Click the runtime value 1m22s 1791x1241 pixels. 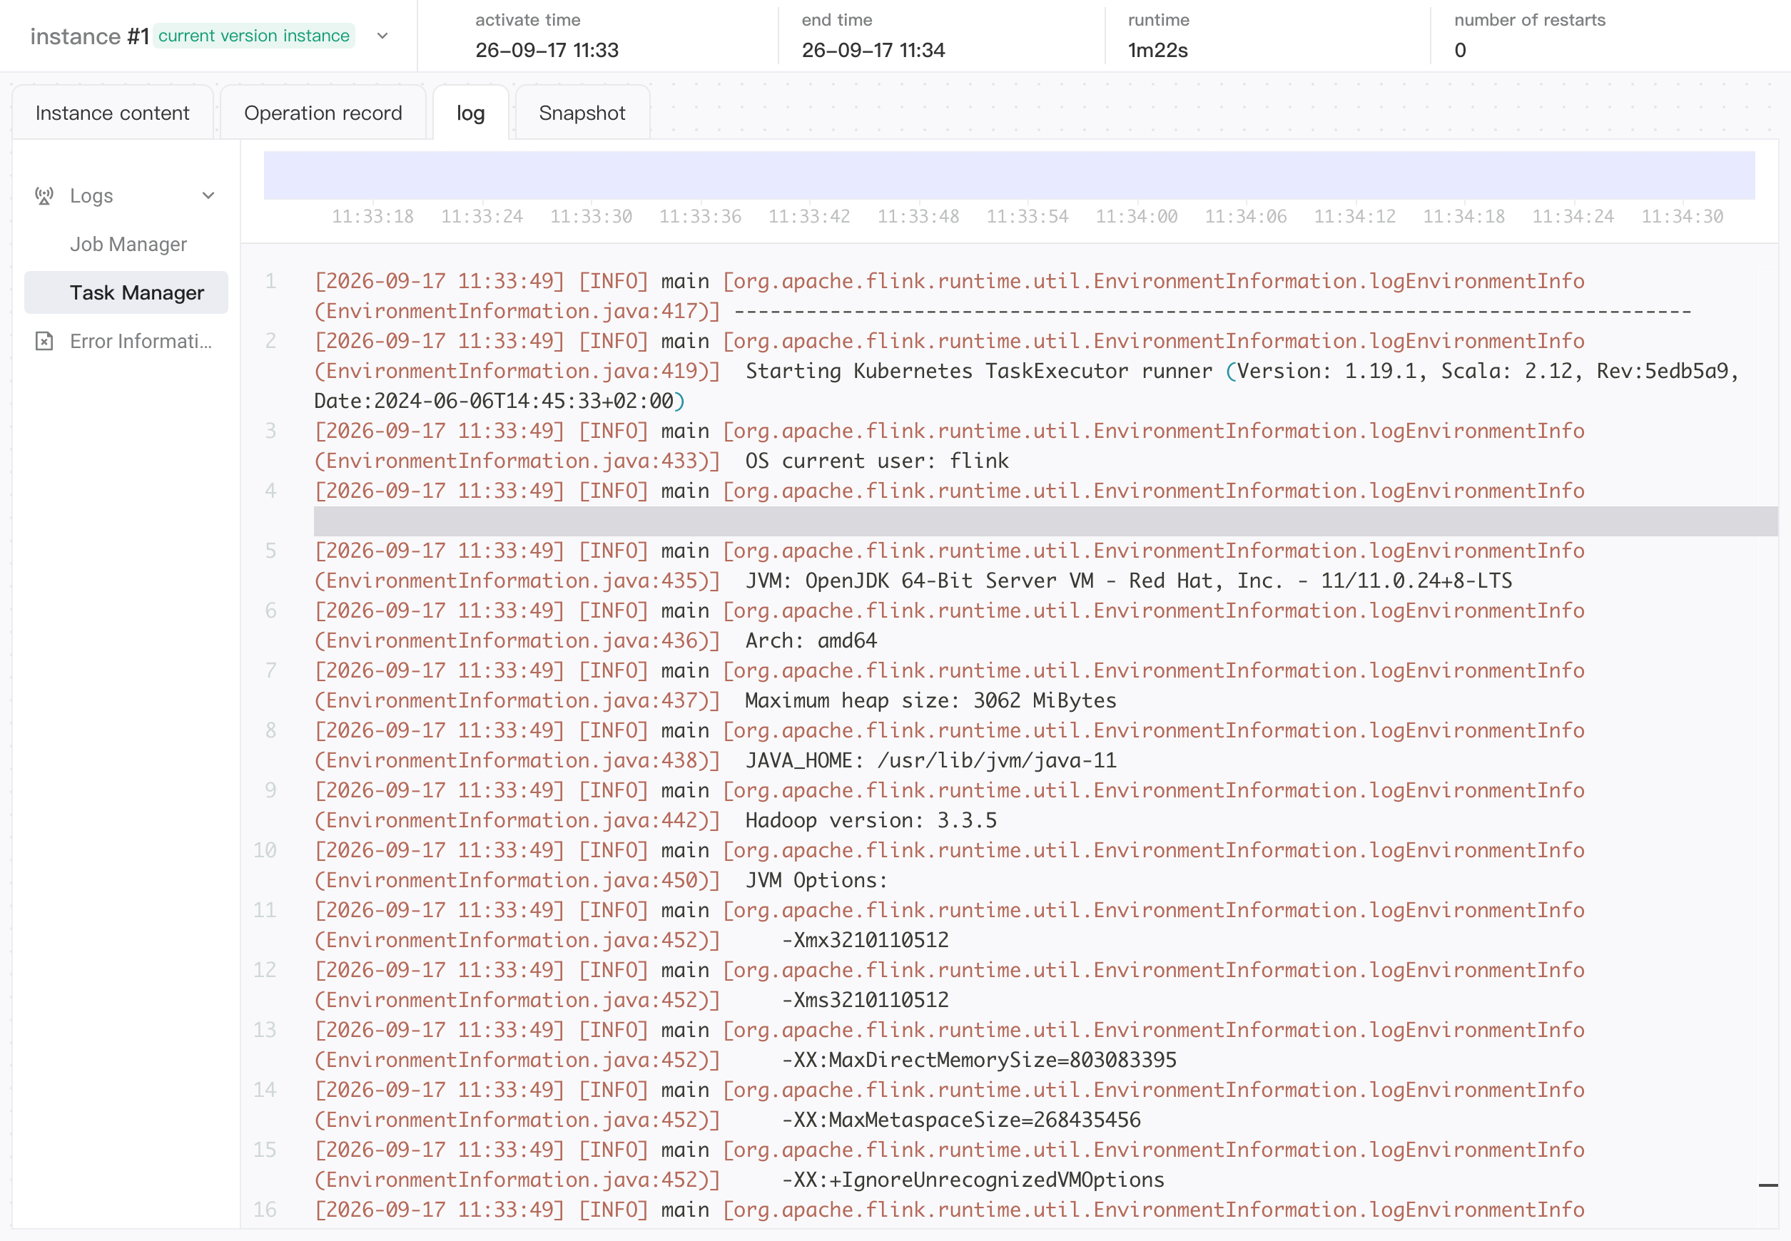click(x=1157, y=51)
